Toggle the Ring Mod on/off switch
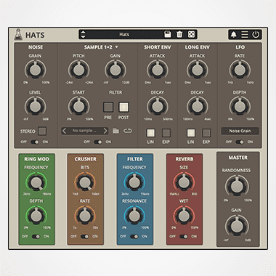 (x=36, y=236)
